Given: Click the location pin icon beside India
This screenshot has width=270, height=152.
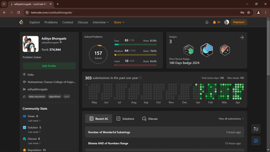Looking at the screenshot, I should tap(24, 74).
